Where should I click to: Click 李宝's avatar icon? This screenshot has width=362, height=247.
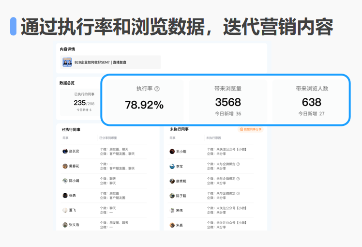172,167
